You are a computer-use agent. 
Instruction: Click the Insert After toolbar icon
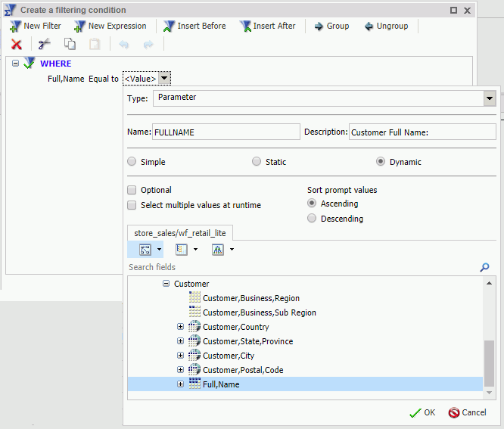[244, 26]
